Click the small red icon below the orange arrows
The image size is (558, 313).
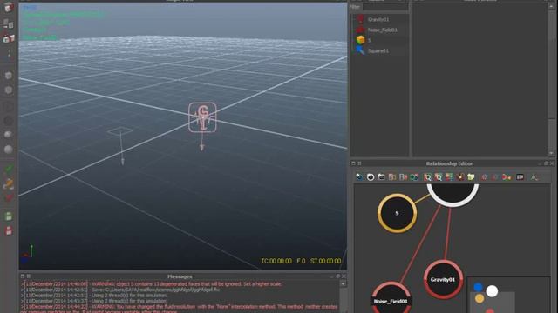coord(9,197)
